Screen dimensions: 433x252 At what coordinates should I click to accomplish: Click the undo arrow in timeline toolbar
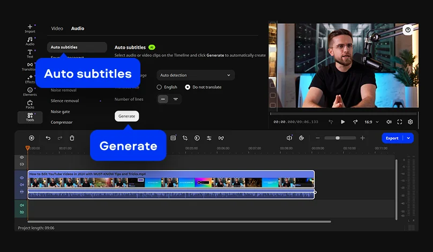48,138
